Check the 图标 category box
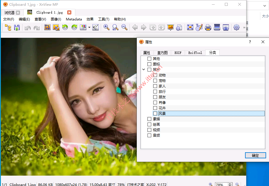 (150, 64)
